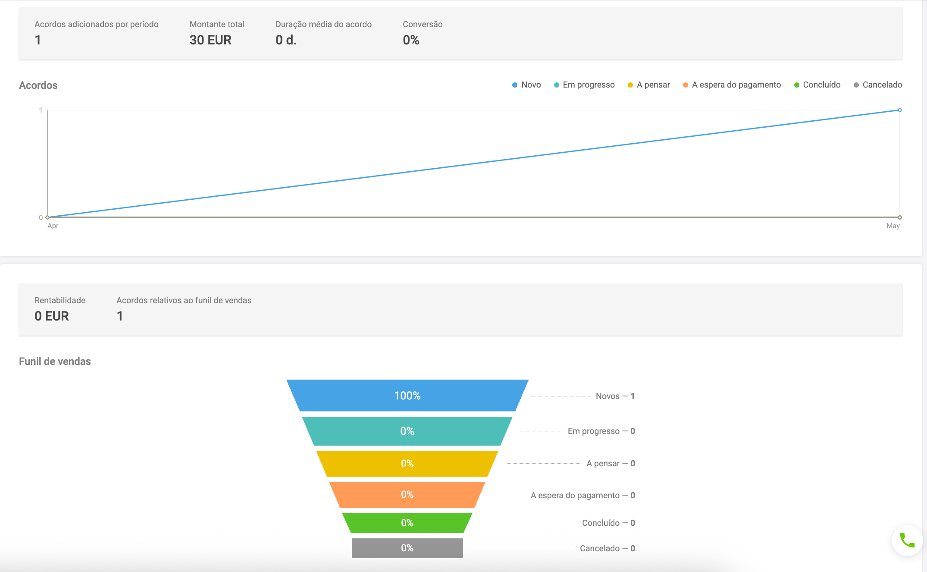Toggle Em progresso legend series
The image size is (927, 572).
click(584, 85)
